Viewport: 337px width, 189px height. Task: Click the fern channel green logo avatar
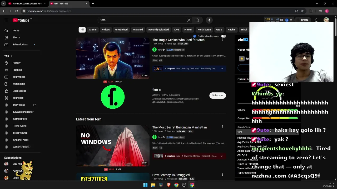113,97
